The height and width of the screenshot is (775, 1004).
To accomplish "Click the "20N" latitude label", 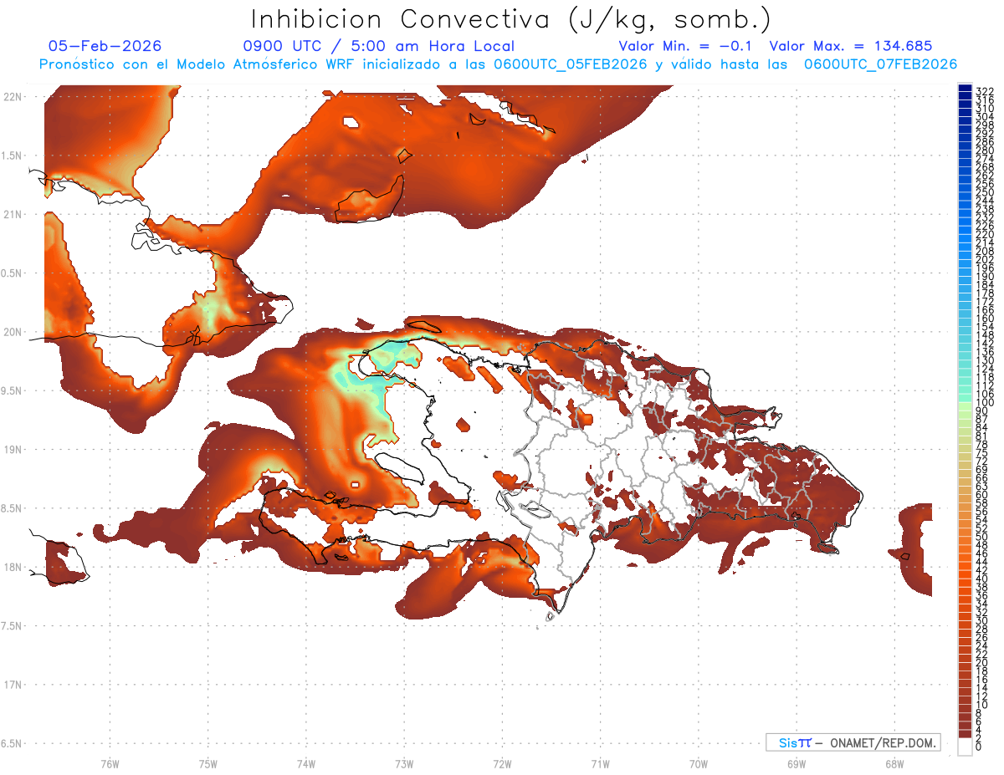I will point(13,332).
